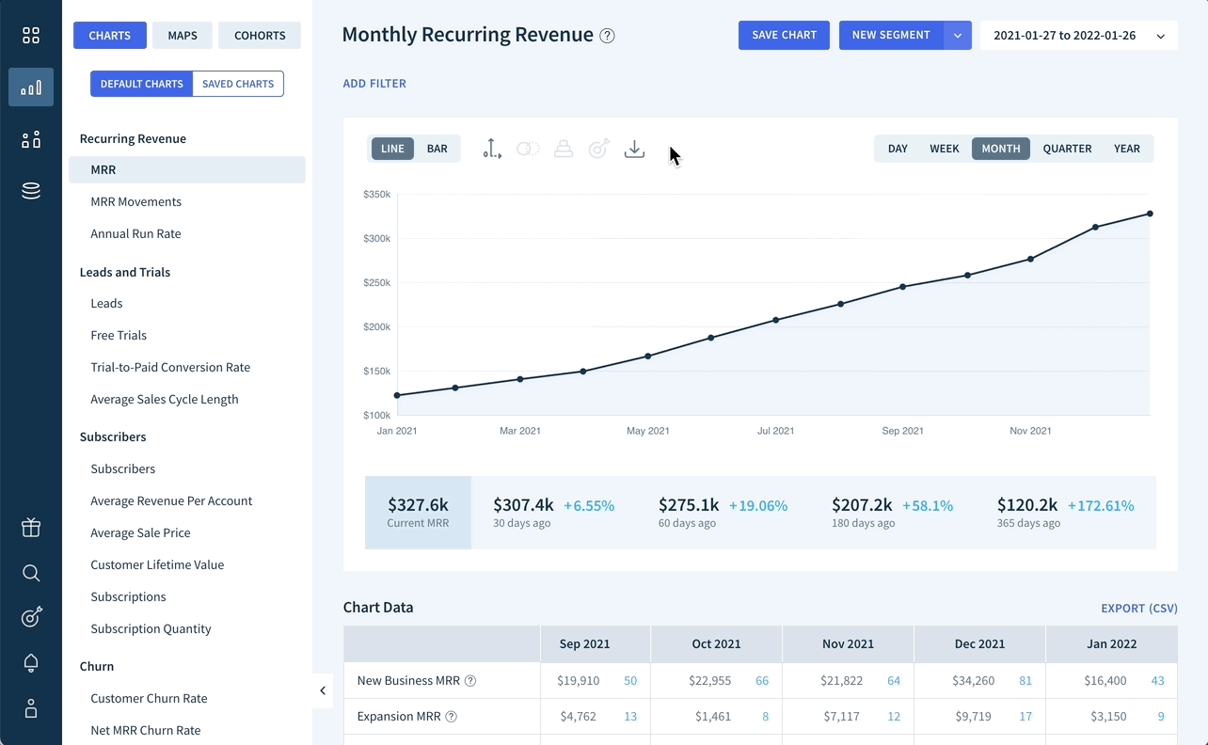Open Subscription Quantity chart
This screenshot has height=745, width=1208.
151,628
